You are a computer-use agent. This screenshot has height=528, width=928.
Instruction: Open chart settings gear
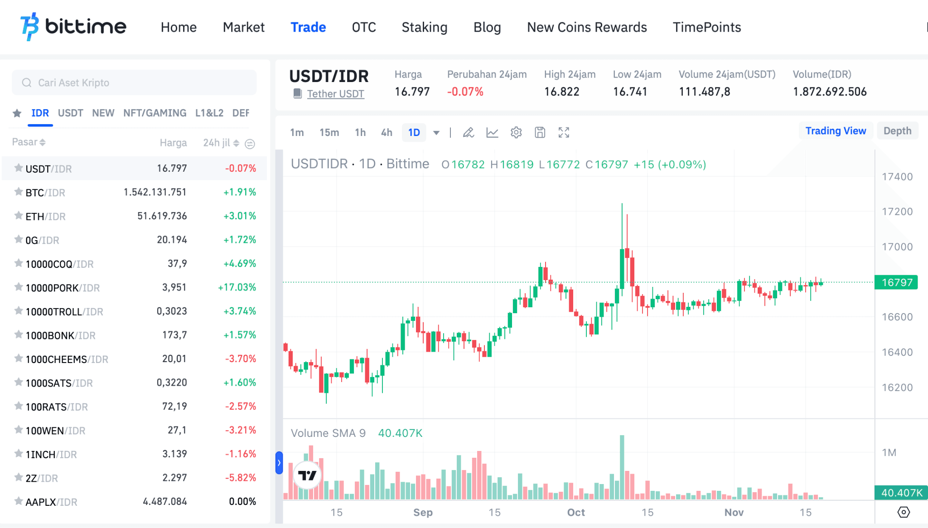pyautogui.click(x=516, y=132)
